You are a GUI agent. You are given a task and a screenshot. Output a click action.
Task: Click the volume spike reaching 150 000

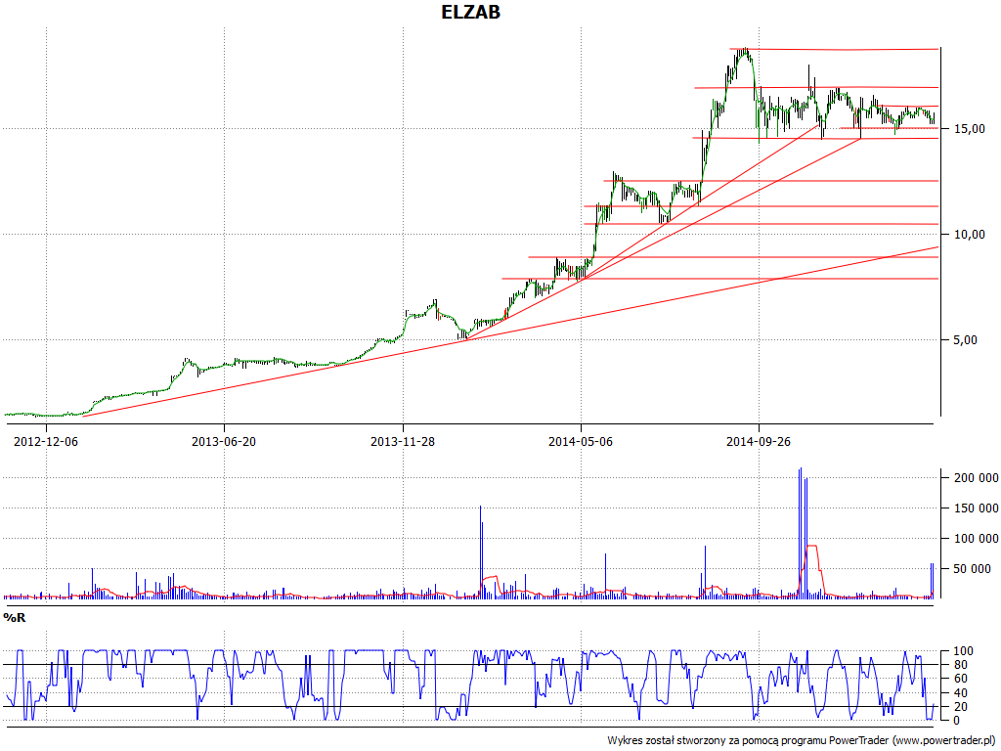tap(480, 552)
